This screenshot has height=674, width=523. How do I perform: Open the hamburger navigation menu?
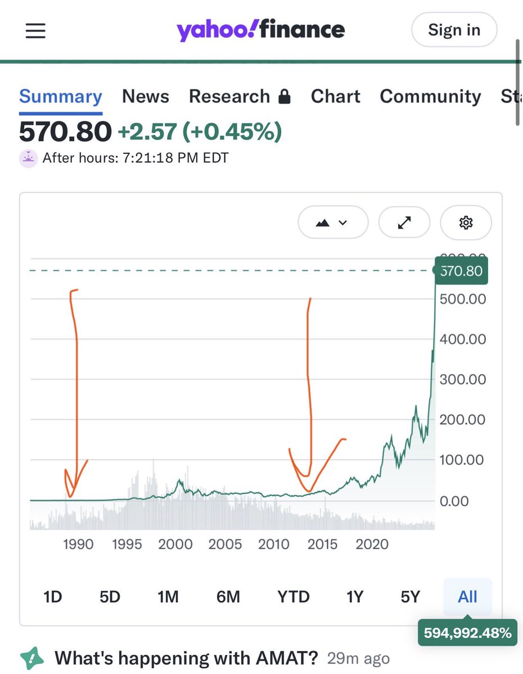point(35,30)
